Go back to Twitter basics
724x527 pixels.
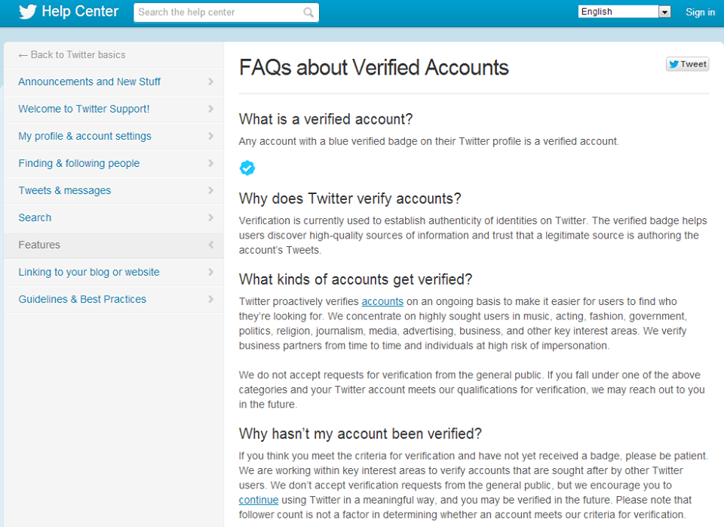(x=72, y=54)
